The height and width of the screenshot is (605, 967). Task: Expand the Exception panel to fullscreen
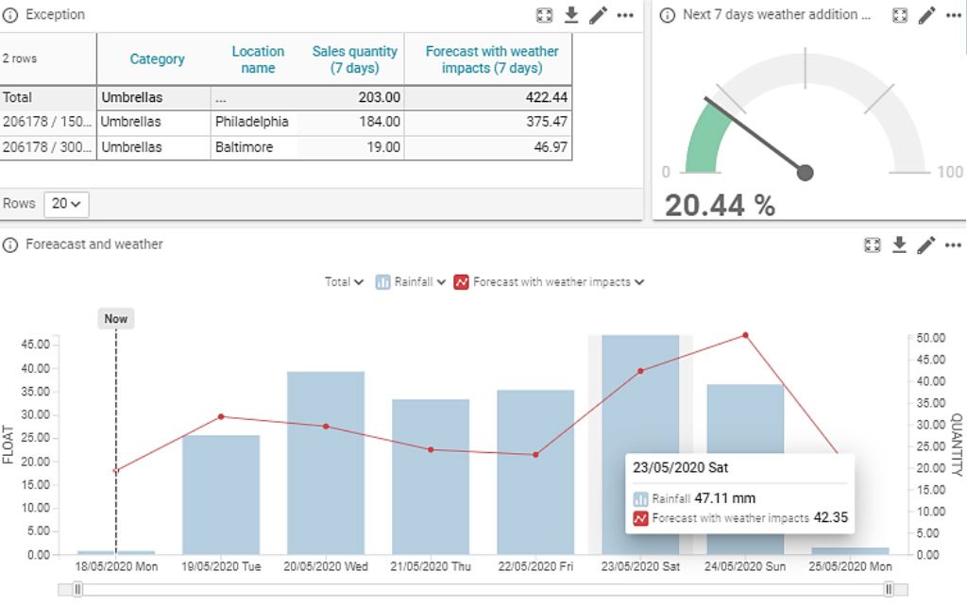pyautogui.click(x=544, y=15)
